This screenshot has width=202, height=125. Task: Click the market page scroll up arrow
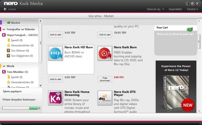point(199,21)
